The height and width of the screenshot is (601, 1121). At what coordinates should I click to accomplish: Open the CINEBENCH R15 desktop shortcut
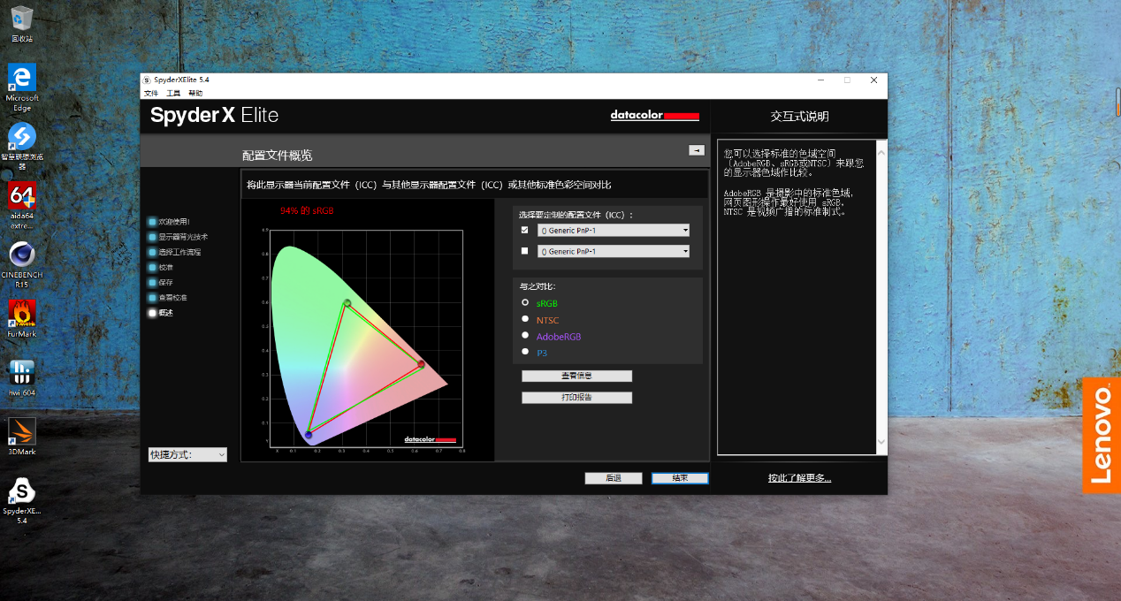click(x=22, y=265)
